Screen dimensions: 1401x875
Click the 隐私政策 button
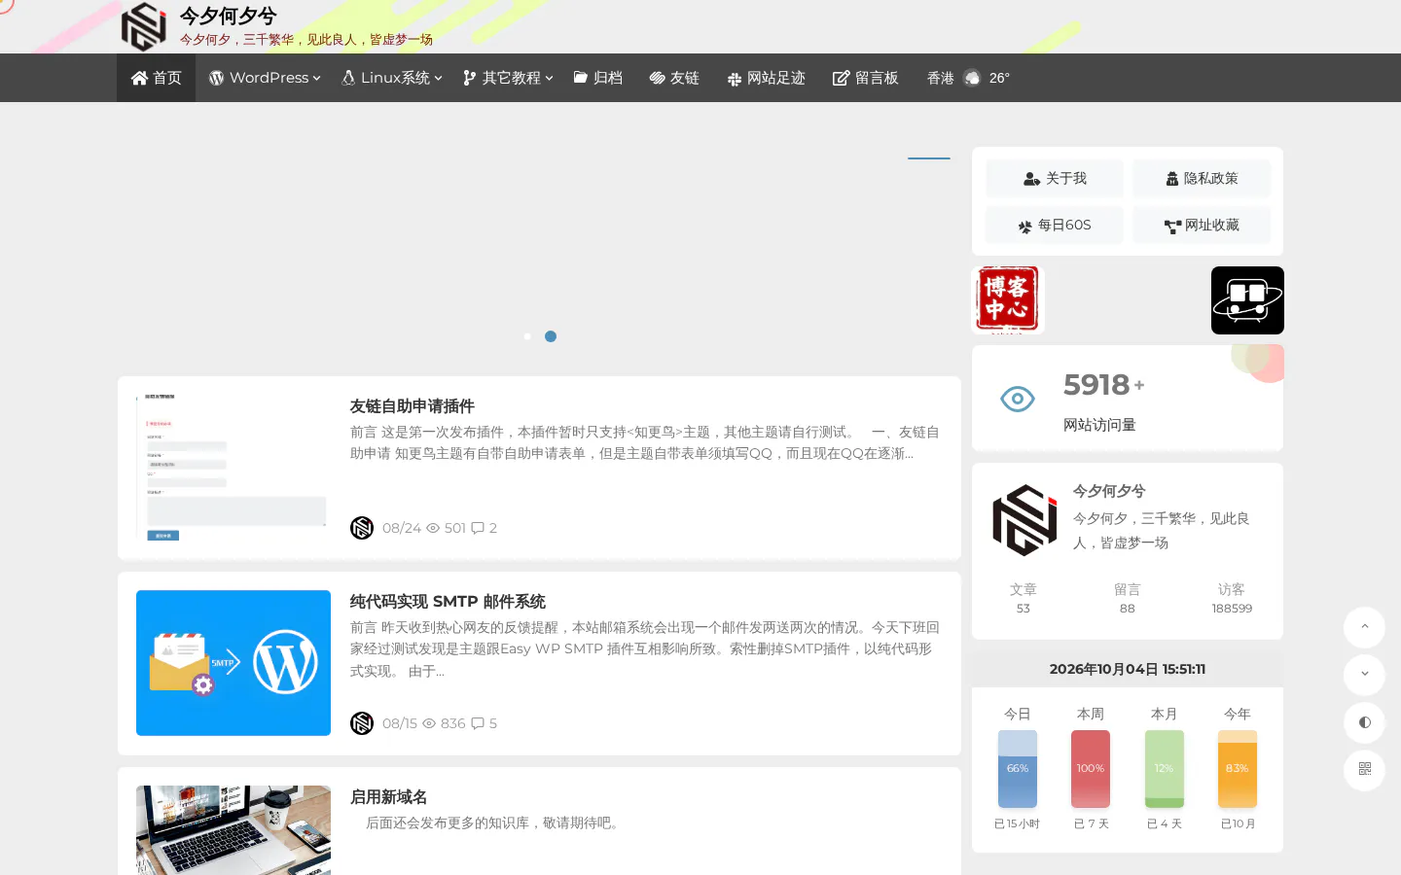1202,179
